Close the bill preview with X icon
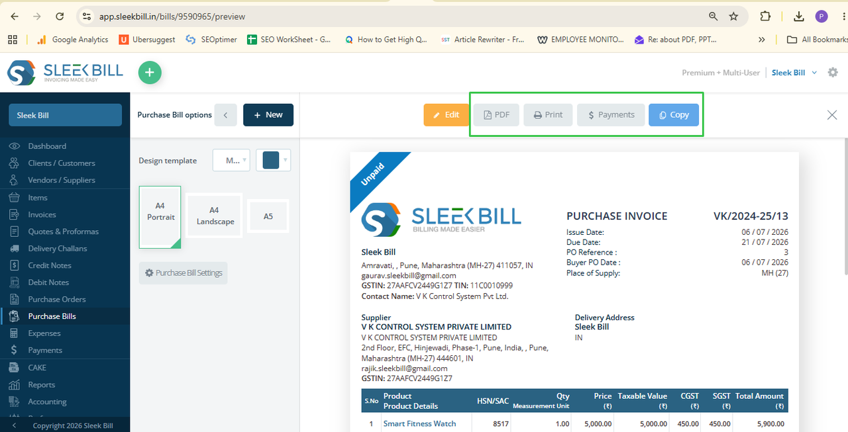Image resolution: width=848 pixels, height=432 pixels. [832, 115]
